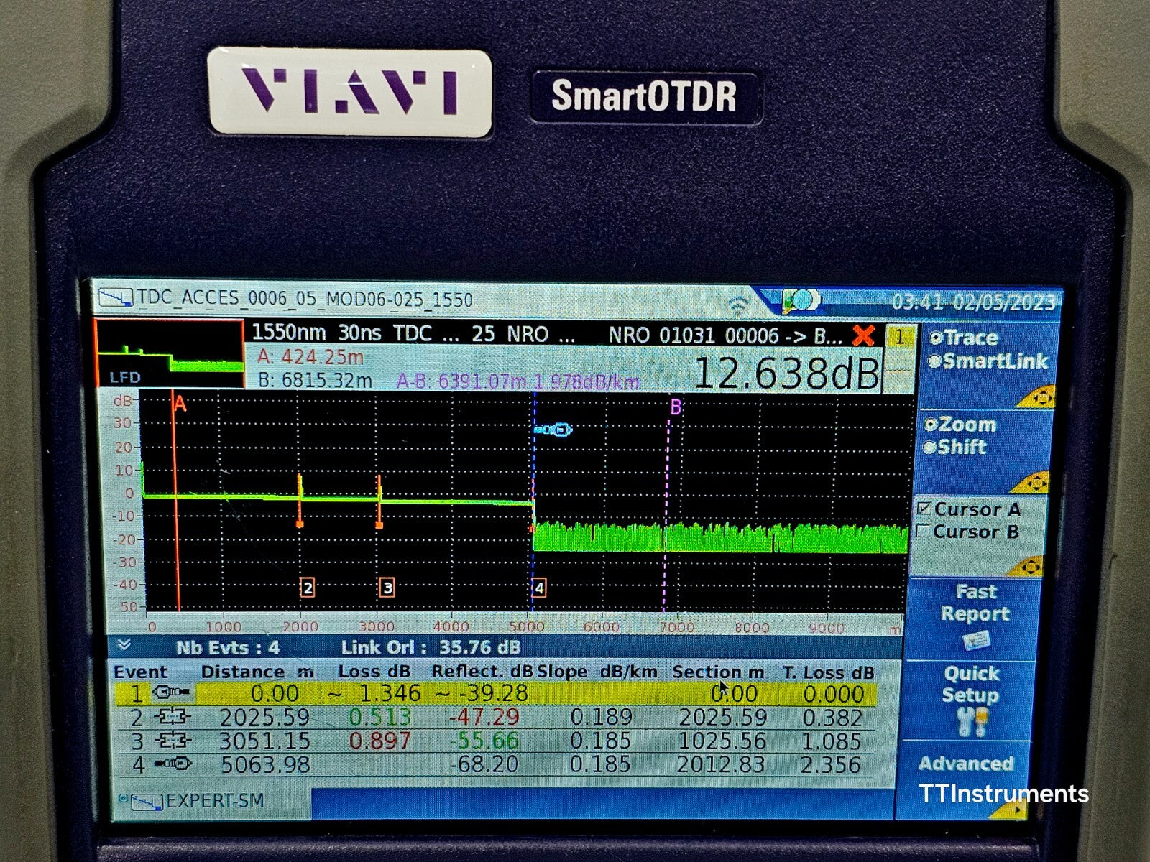Click the event 1 connector icon in table

171,692
